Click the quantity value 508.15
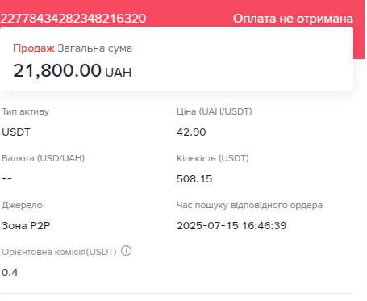Screen dimensions: 367x301 (194, 179)
